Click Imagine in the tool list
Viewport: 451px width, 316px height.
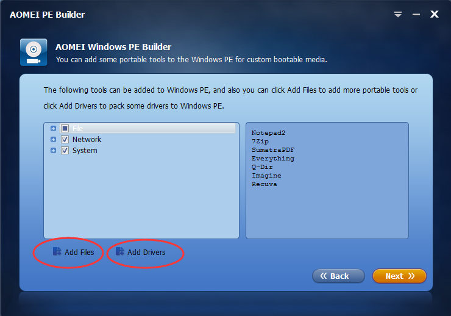point(266,176)
